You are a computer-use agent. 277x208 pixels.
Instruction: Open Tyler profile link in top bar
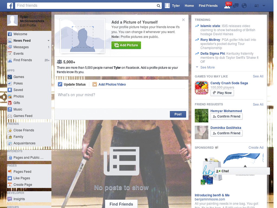coord(176,6)
